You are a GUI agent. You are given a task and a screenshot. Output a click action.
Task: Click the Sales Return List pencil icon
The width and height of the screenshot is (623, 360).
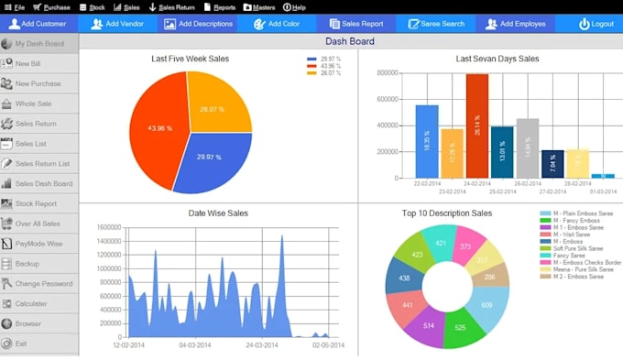(x=6, y=163)
